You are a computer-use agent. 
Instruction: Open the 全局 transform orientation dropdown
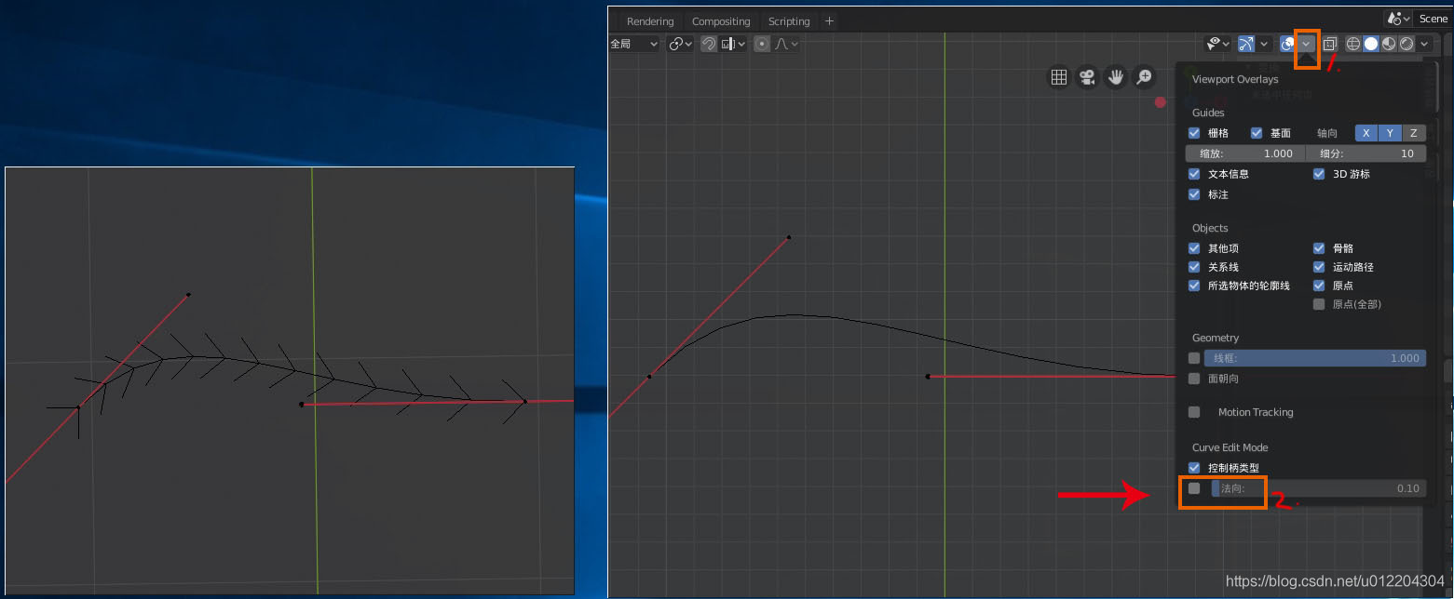[x=634, y=44]
